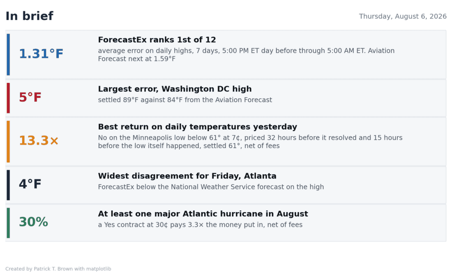
Task: Click the green color bar beside 30%
Action: [8, 223]
